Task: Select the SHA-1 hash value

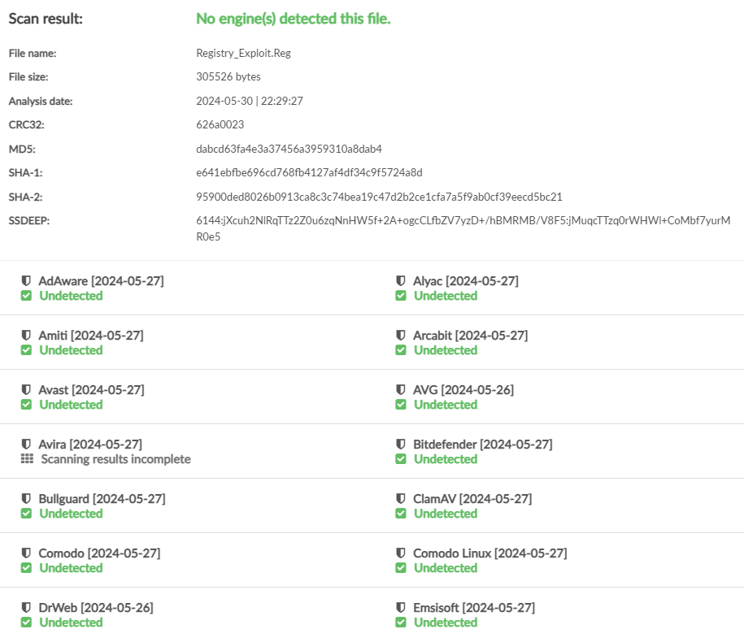Action: click(x=309, y=172)
